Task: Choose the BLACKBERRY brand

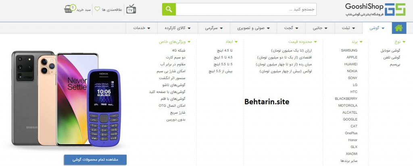Action: click(346, 99)
